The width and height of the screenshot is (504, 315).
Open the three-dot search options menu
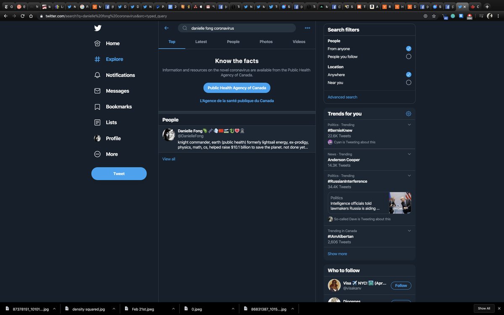307,28
